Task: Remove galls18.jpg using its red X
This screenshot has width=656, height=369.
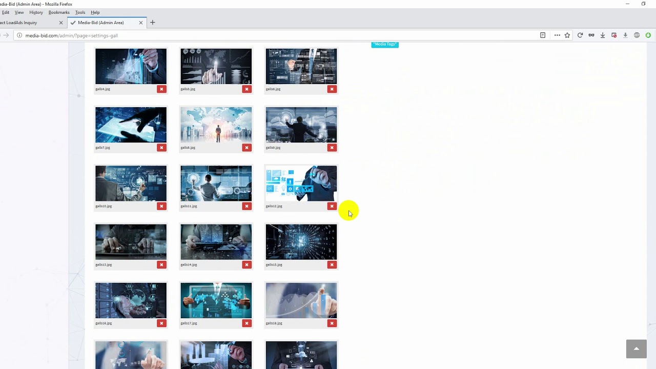Action: (x=332, y=323)
